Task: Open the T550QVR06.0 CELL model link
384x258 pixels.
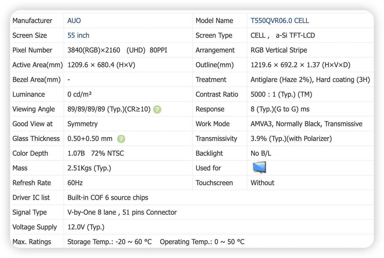Action: pyautogui.click(x=280, y=21)
